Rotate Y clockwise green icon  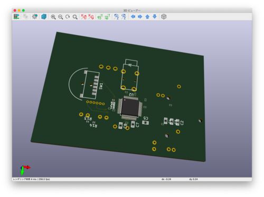[100, 17]
